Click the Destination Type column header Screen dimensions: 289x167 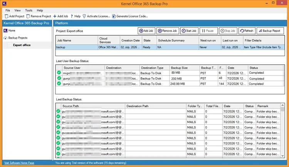coord(155,68)
